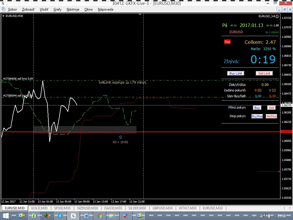Switch to the last EURUSD,M30 tab
293x220 pixels.
(213, 208)
